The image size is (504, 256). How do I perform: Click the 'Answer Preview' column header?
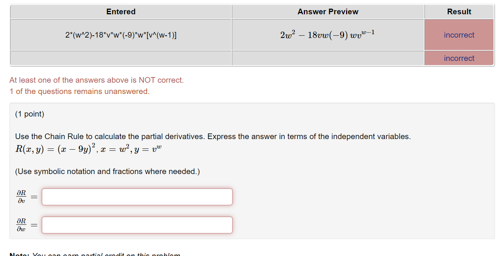point(328,12)
